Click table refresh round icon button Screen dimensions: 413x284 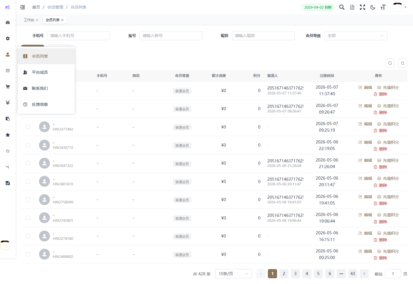pyautogui.click(x=403, y=63)
